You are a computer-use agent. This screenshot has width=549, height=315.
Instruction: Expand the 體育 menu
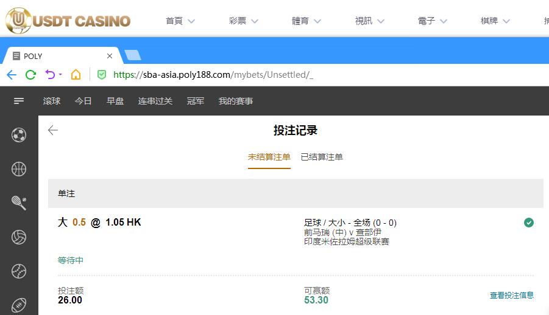(306, 21)
